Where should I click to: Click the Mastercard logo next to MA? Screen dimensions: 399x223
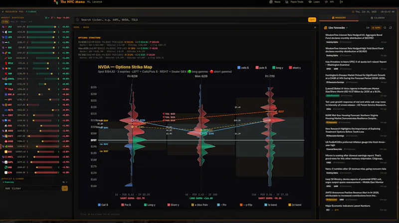point(6,68)
